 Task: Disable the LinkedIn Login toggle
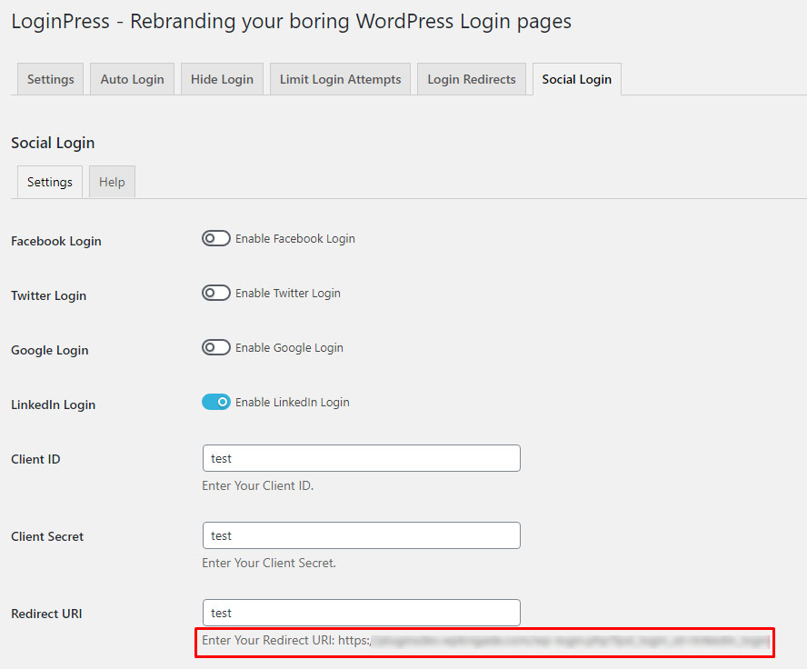216,402
